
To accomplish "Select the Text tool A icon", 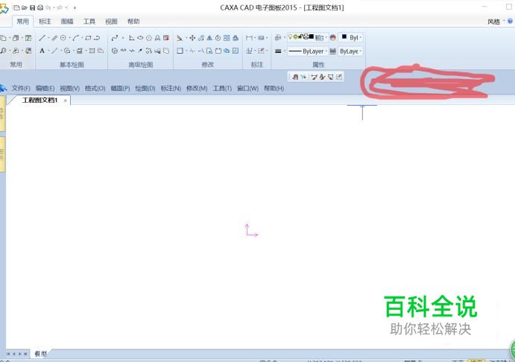I will (42, 51).
